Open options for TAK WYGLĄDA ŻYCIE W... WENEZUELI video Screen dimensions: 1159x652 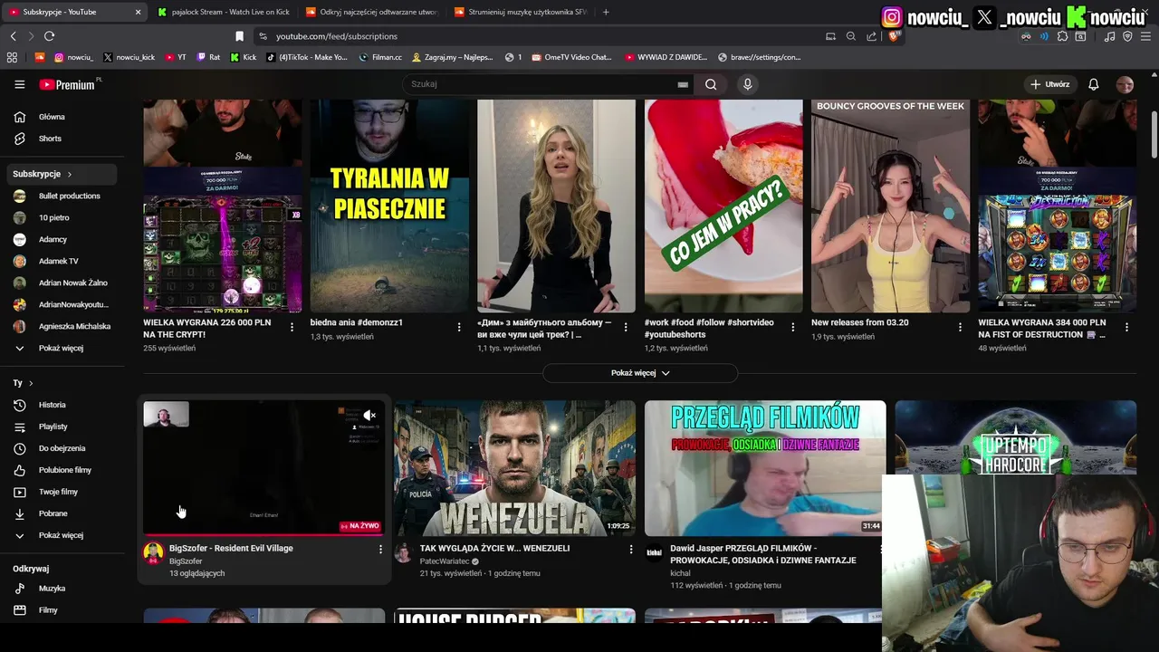click(x=631, y=550)
